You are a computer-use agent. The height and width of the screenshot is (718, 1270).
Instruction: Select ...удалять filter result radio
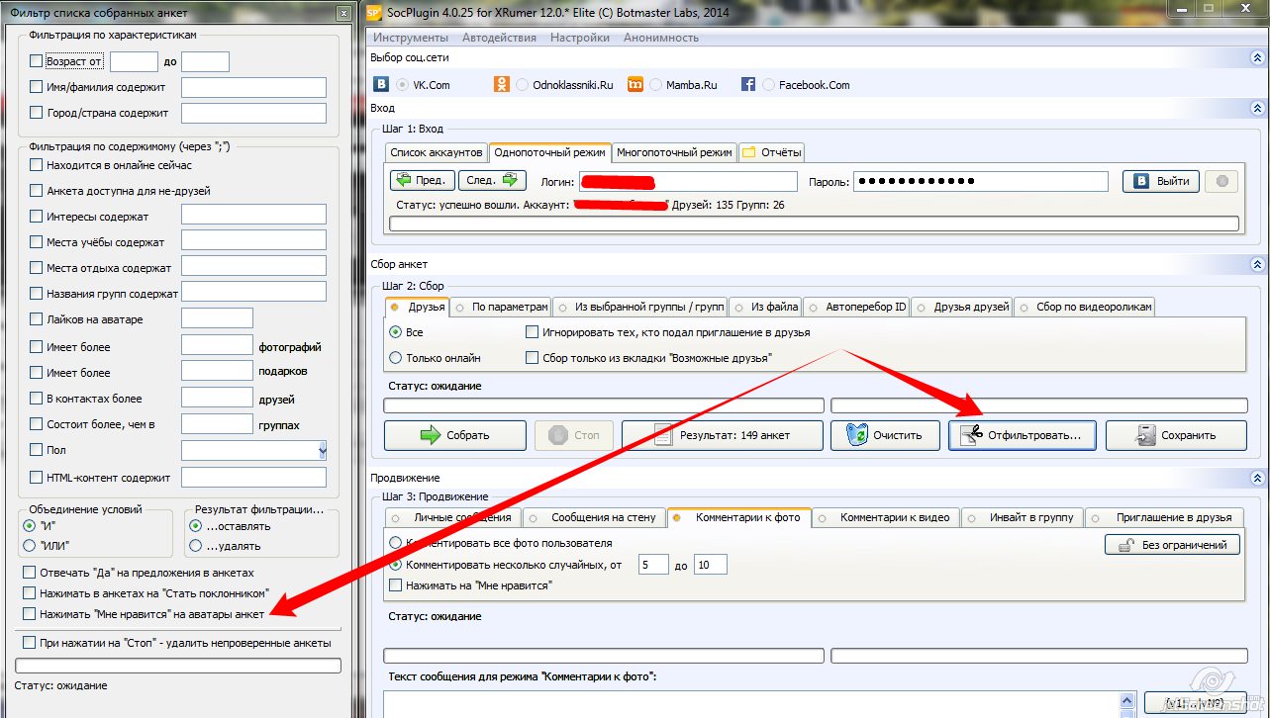click(x=196, y=545)
